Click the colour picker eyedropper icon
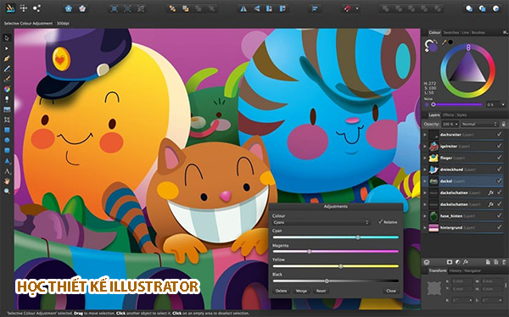The image size is (509, 317). tap(444, 42)
